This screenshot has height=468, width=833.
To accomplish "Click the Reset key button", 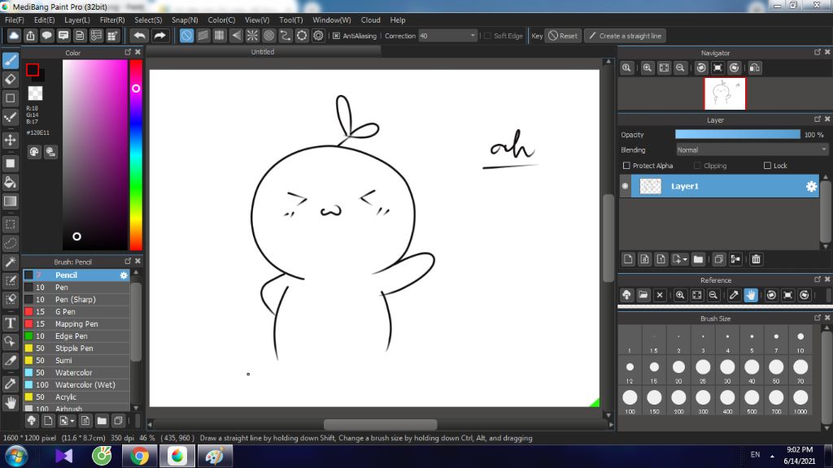I will click(563, 36).
